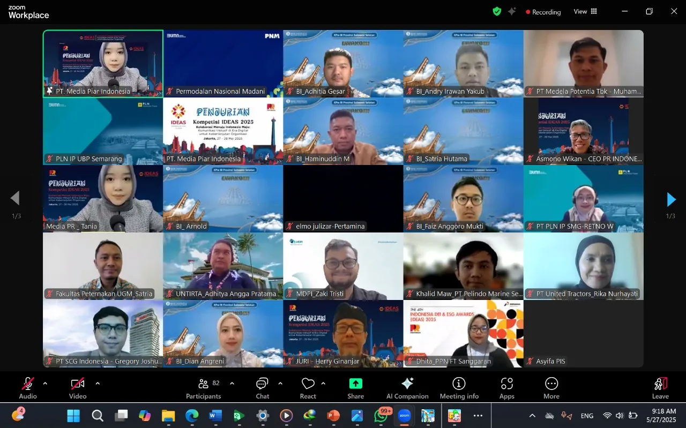Show hidden system tray icons
The width and height of the screenshot is (686, 428).
532,416
